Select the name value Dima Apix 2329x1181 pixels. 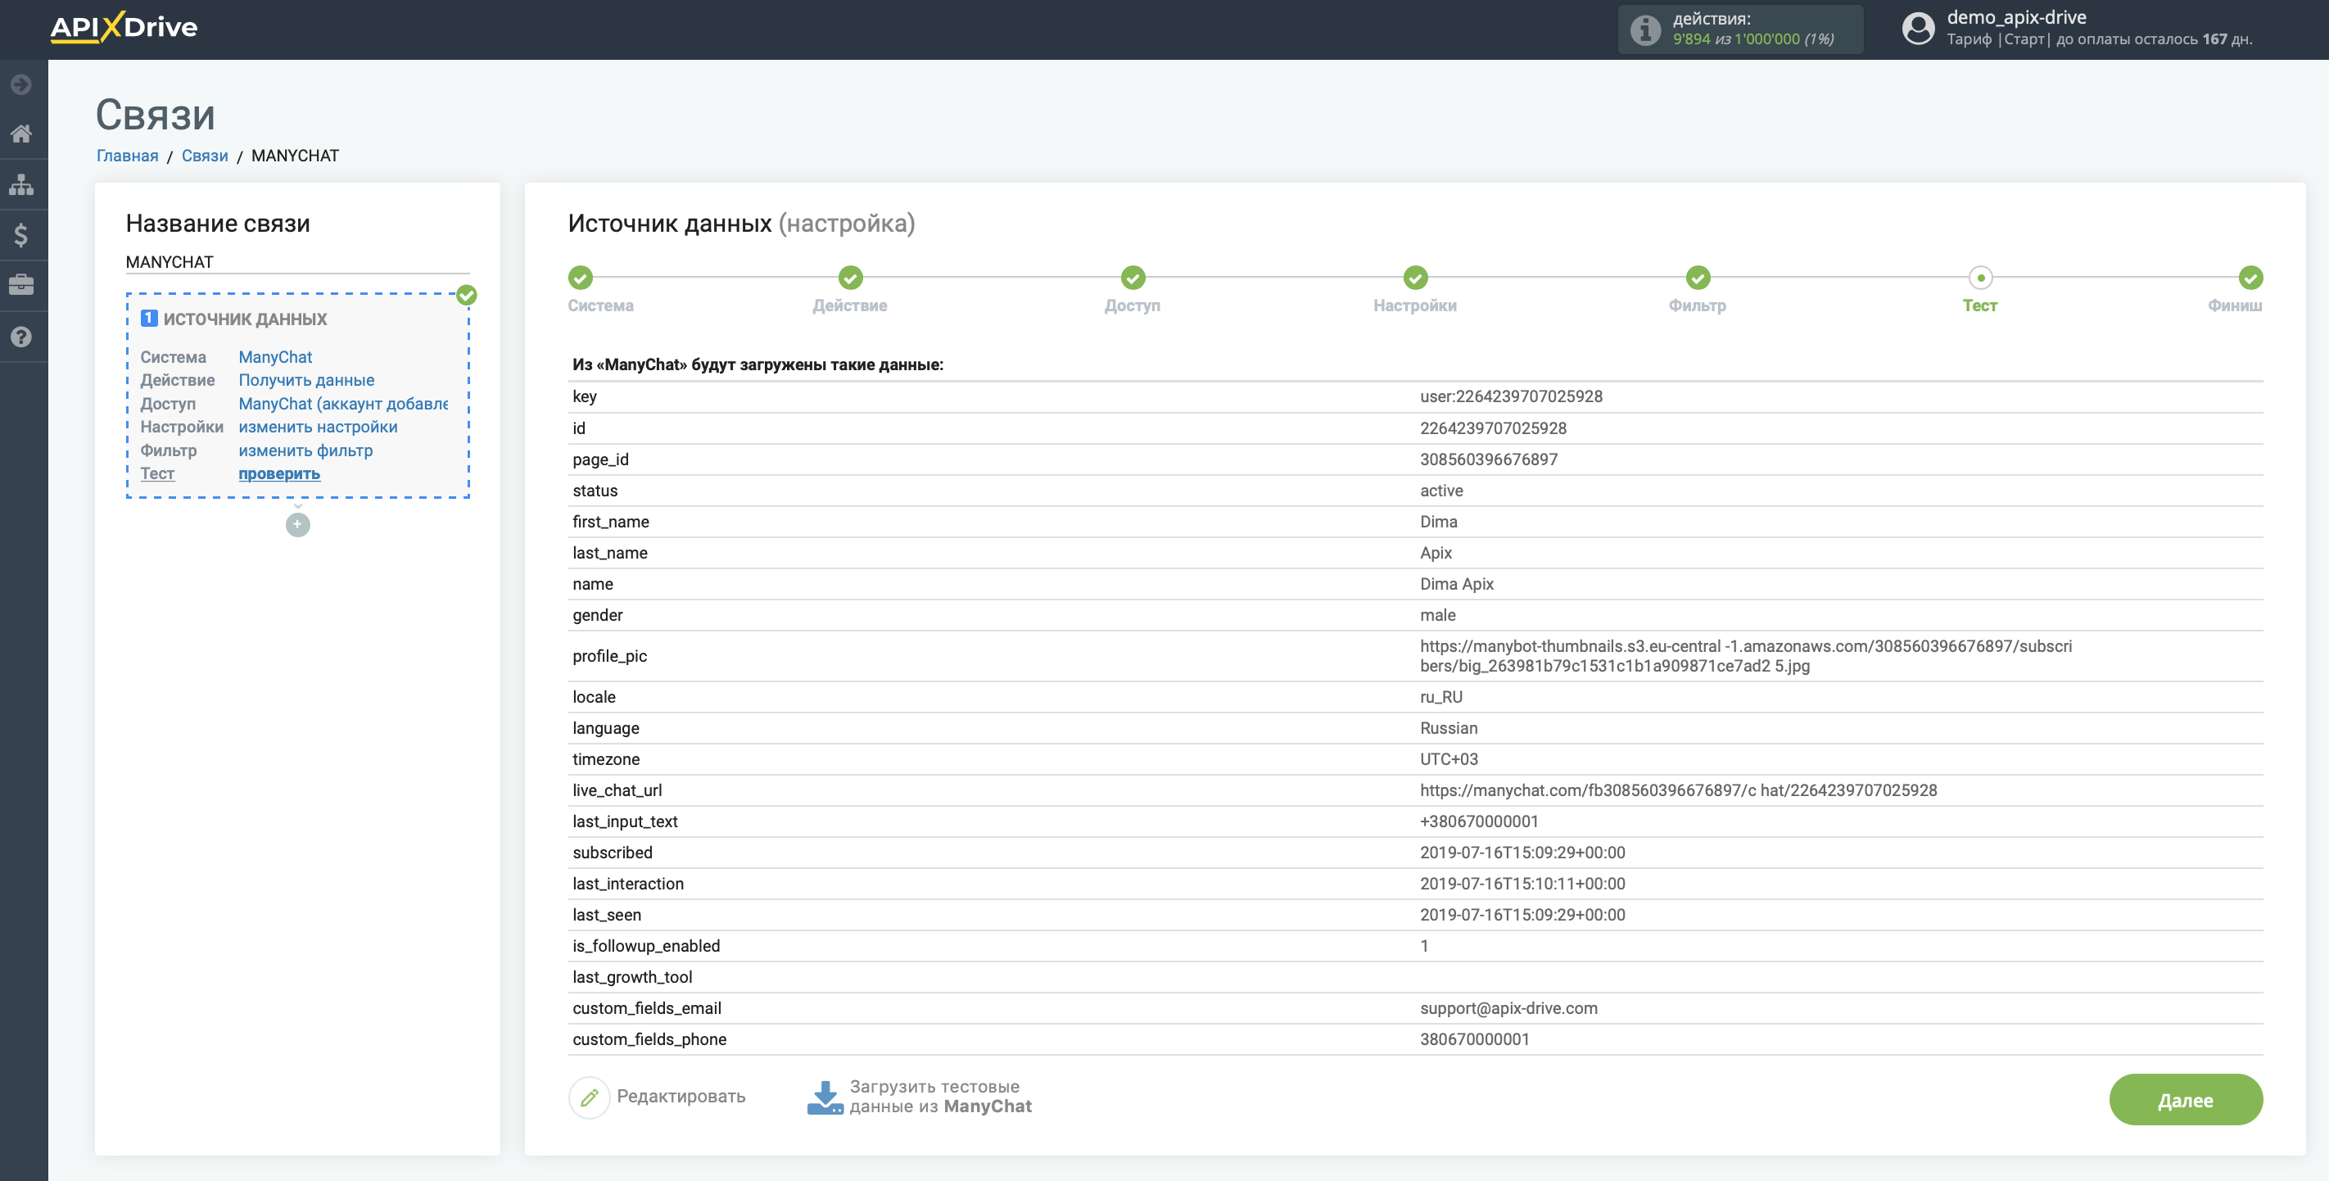click(1457, 583)
